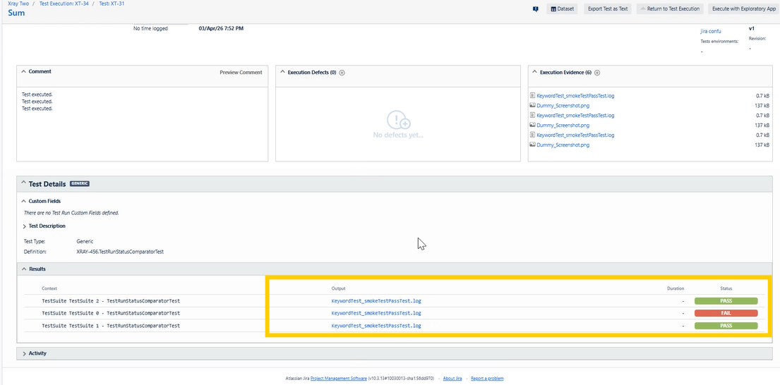The height and width of the screenshot is (385, 780).
Task: Click the first Dummy_Screenshot image icon
Action: [532, 106]
